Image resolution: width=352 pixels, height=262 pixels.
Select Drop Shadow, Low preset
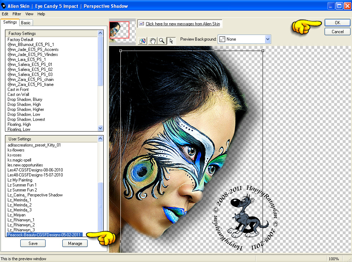coord(24,114)
